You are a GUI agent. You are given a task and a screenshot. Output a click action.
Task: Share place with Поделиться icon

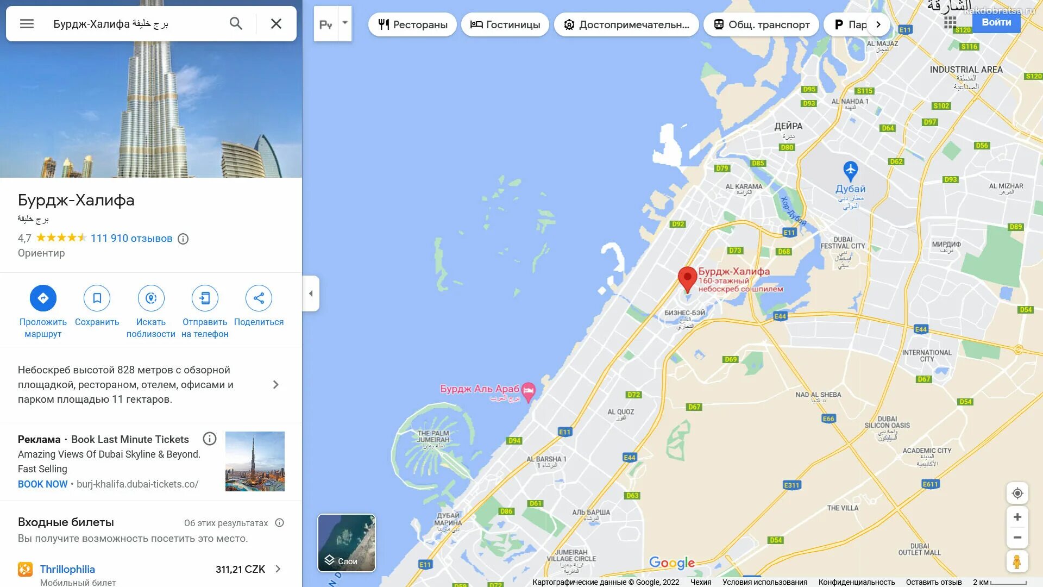pos(259,298)
